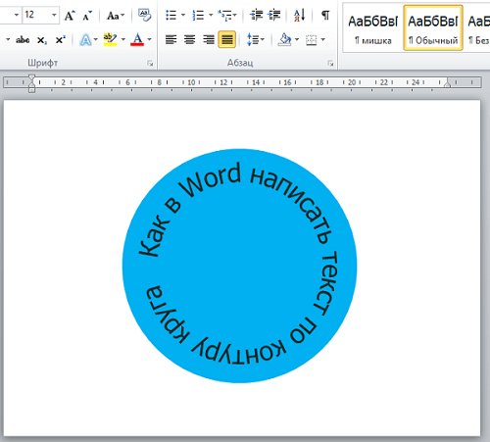Toggle center text alignment
The height and width of the screenshot is (442, 490).
189,40
